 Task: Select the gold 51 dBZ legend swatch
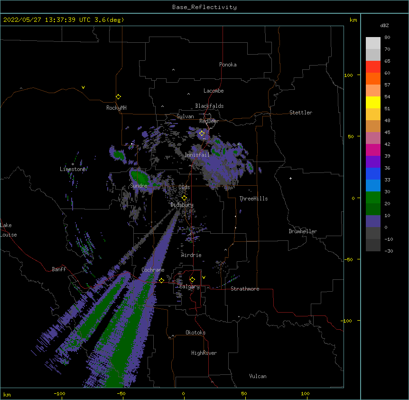point(373,114)
